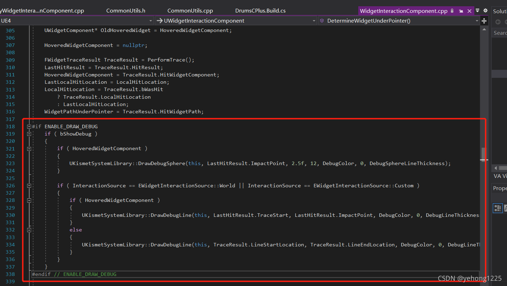Image resolution: width=507 pixels, height=286 pixels.
Task: Open the UE4 project dropdown
Action: point(150,21)
